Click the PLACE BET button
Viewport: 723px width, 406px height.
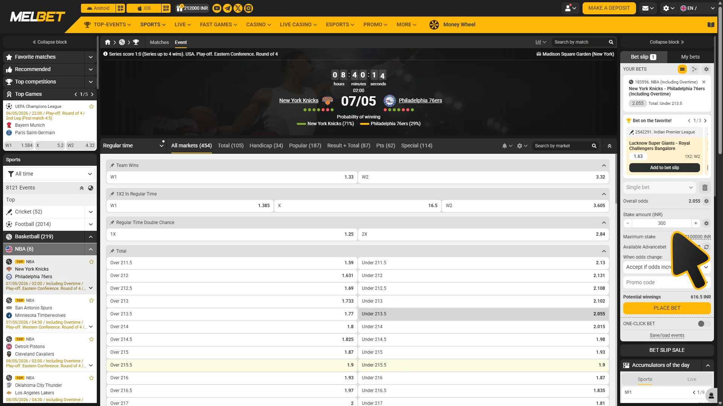pos(667,308)
